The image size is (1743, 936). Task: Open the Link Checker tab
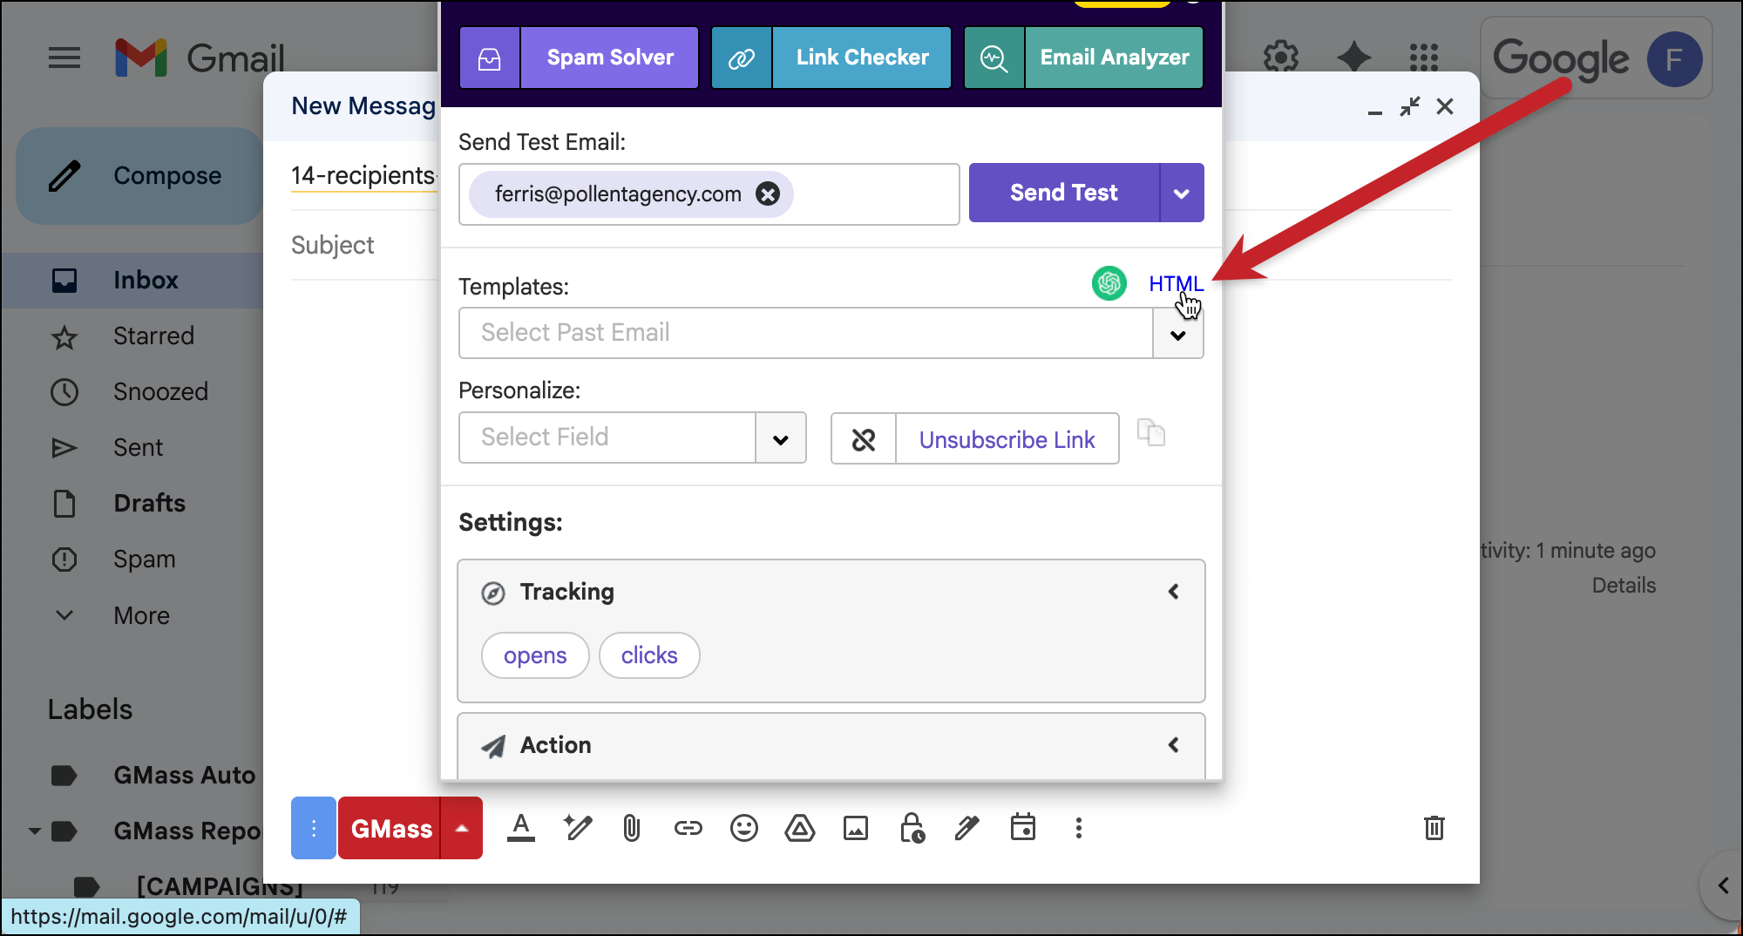(861, 58)
